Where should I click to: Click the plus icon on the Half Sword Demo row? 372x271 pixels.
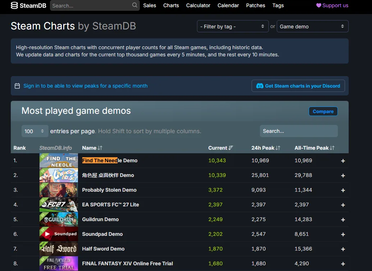click(343, 249)
